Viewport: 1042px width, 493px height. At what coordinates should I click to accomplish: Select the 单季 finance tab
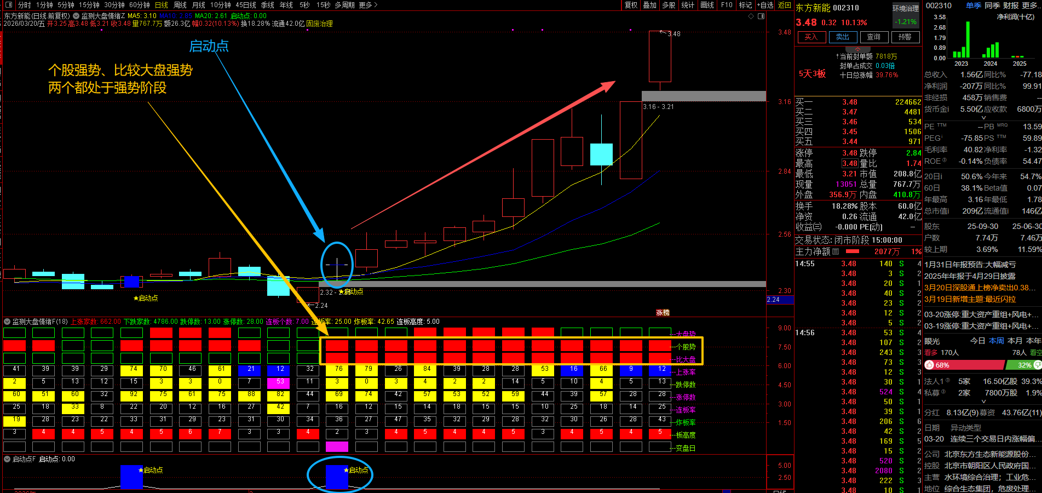974,5
